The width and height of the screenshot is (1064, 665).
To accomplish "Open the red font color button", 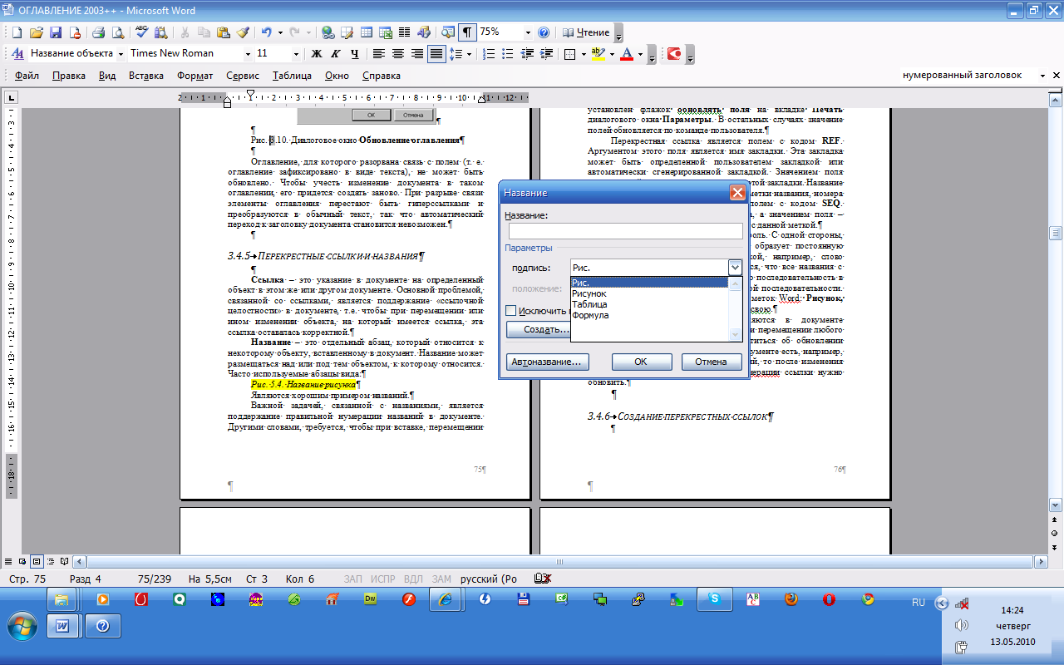I will coord(626,53).
